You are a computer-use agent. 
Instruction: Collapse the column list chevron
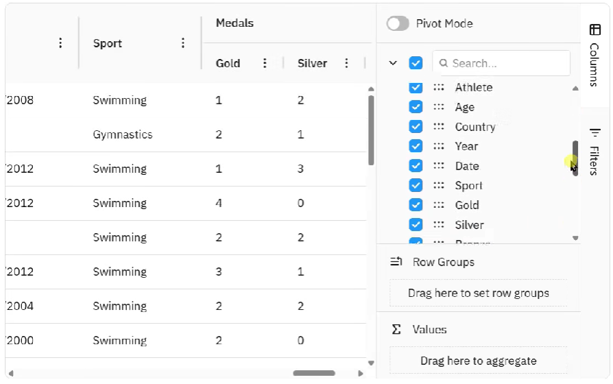pyautogui.click(x=393, y=63)
